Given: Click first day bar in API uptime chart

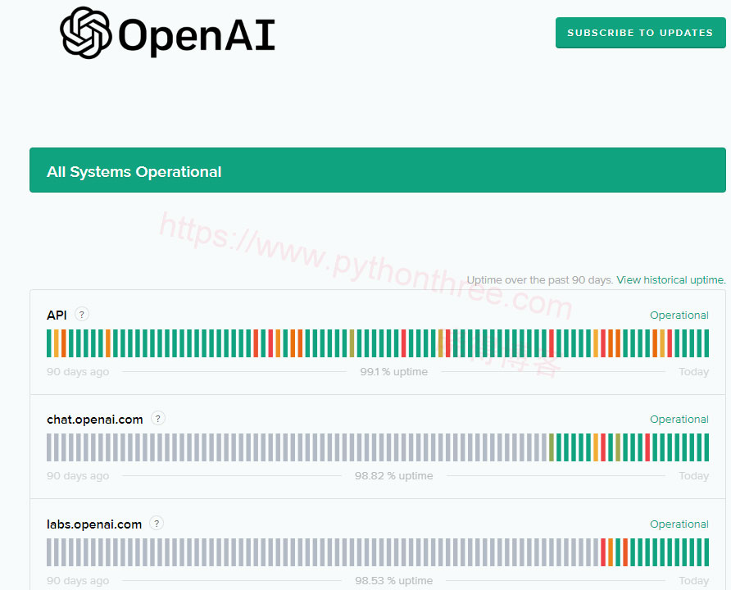Looking at the screenshot, I should click(x=49, y=343).
